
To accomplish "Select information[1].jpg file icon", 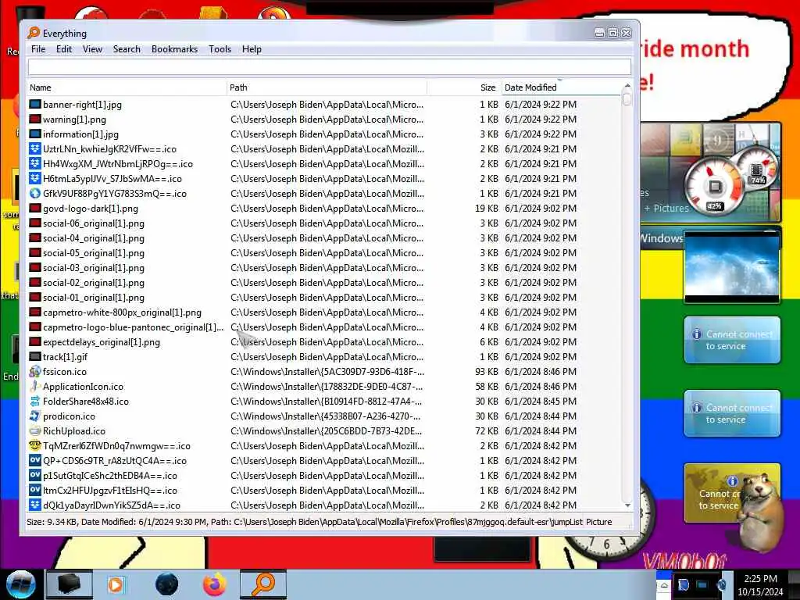I will 34,134.
